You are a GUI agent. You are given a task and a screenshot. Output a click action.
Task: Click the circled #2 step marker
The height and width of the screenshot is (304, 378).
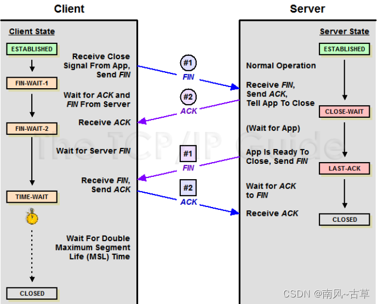click(x=188, y=97)
